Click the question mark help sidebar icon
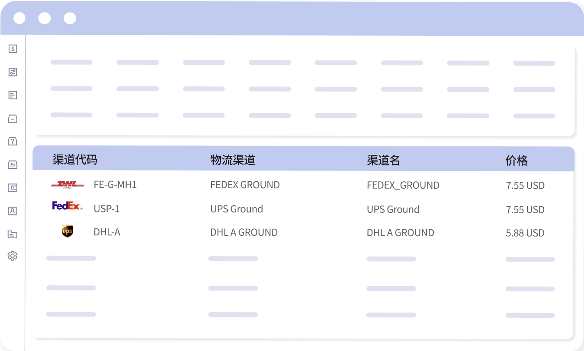Screen dimensions: 584x351 13,141
